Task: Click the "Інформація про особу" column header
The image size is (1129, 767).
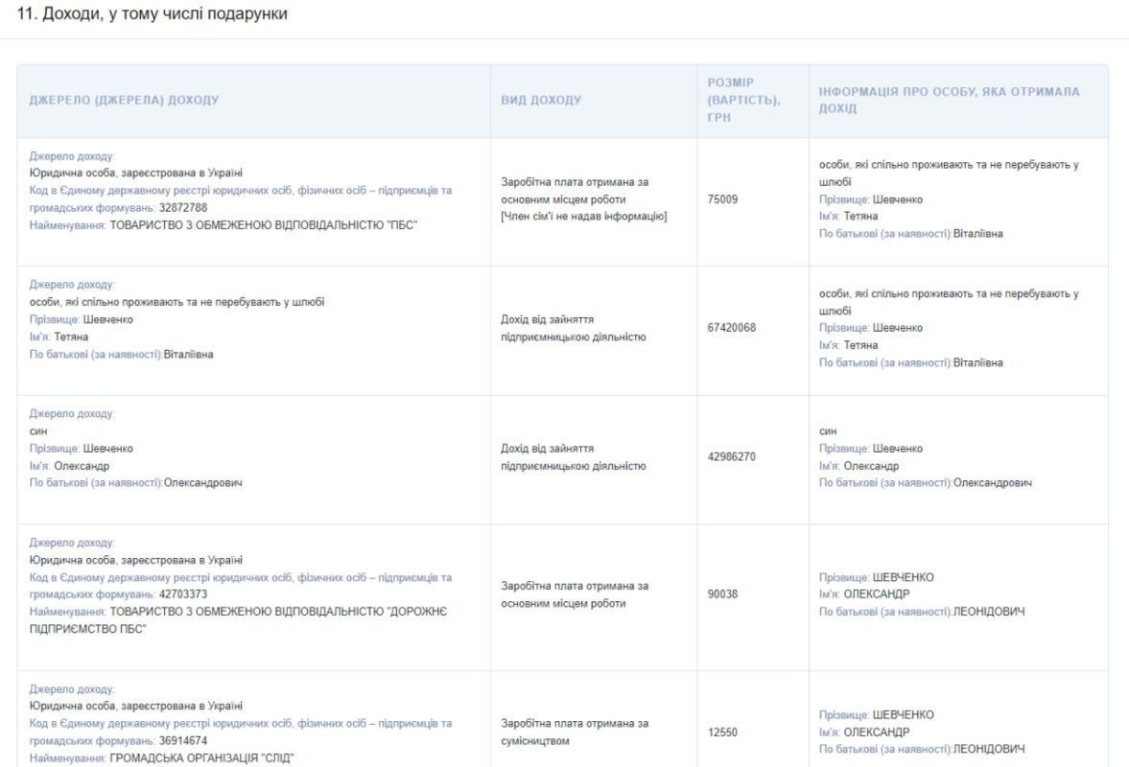Action: pos(948,101)
